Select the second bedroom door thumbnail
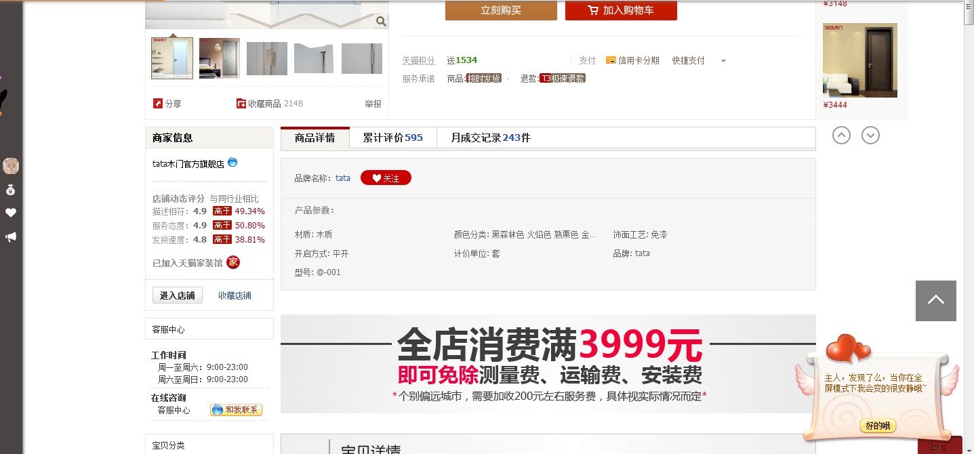Viewport: 974px width, 454px height. 219,58
